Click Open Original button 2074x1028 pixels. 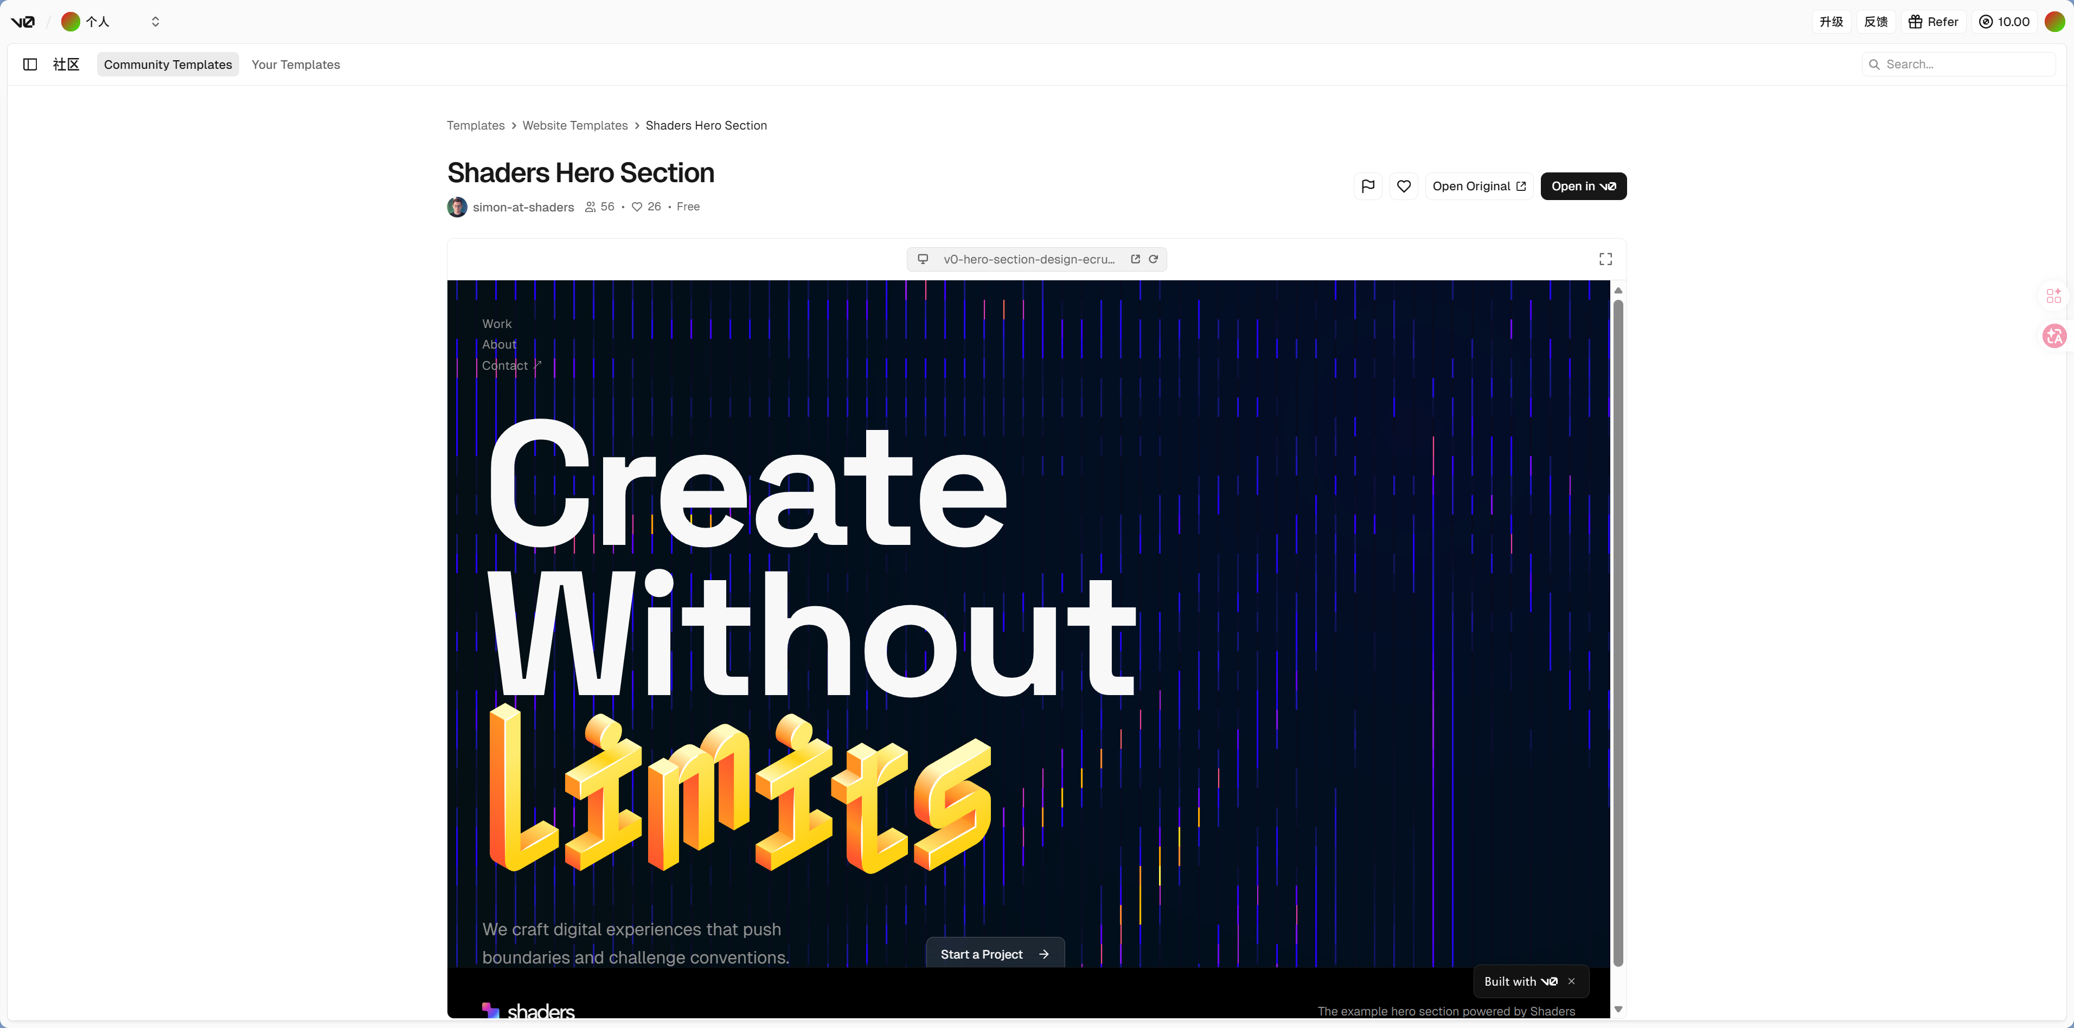point(1478,186)
